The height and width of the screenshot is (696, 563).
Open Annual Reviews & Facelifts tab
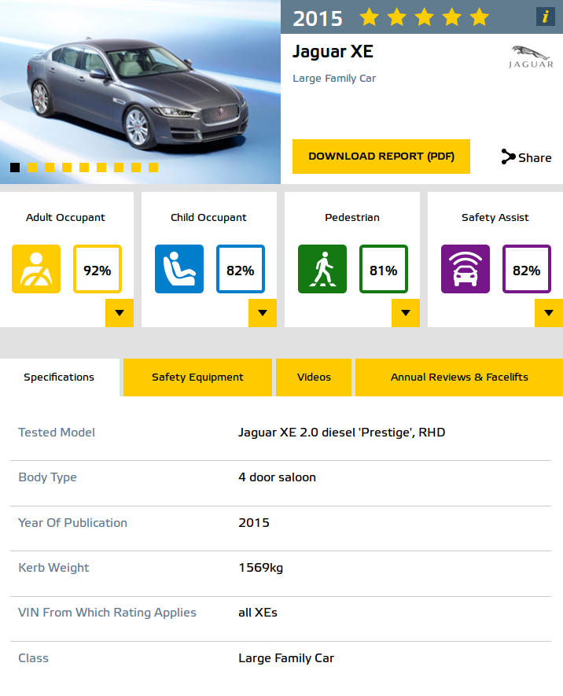(x=459, y=377)
